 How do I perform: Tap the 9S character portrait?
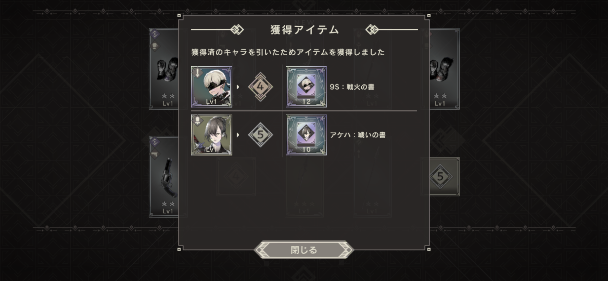coord(212,87)
